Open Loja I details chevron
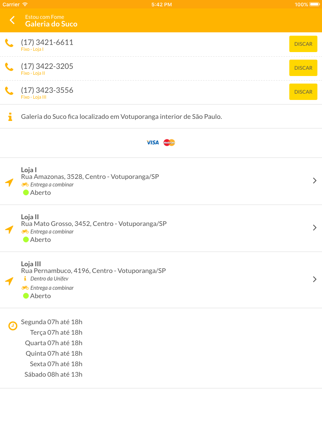Image resolution: width=322 pixels, height=430 pixels. [x=314, y=181]
